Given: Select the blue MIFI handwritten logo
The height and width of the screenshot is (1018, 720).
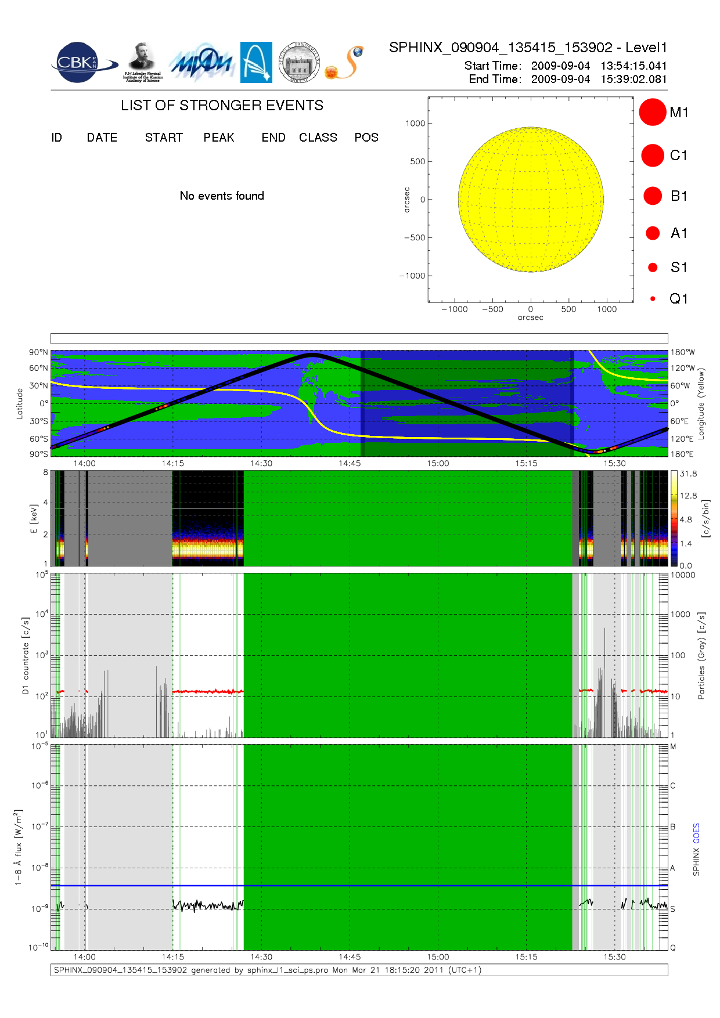Looking at the screenshot, I should (x=201, y=63).
